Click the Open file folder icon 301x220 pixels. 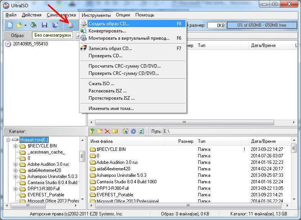tap(19, 25)
